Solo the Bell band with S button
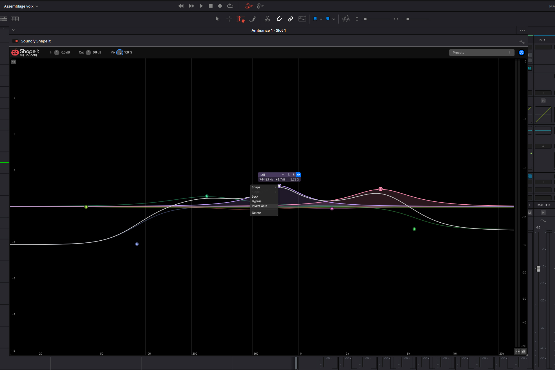 pos(288,175)
